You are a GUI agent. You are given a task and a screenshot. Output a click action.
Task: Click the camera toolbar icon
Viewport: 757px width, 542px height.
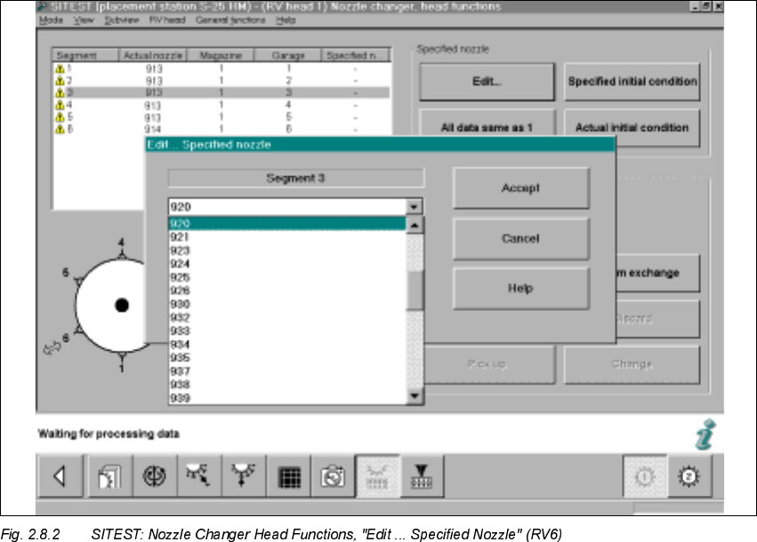[x=333, y=476]
